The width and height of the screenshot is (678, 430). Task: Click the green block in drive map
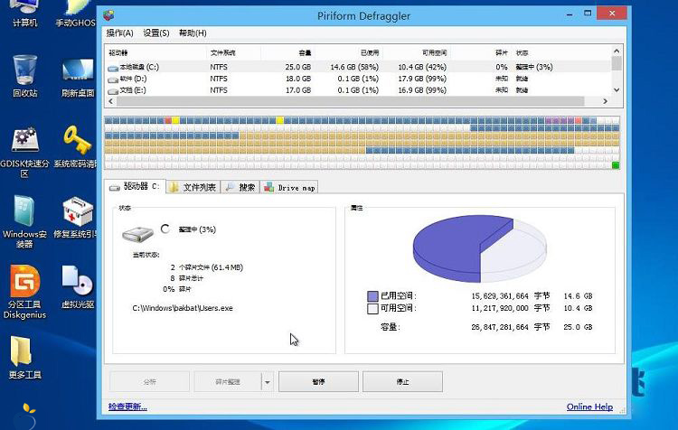coord(616,165)
